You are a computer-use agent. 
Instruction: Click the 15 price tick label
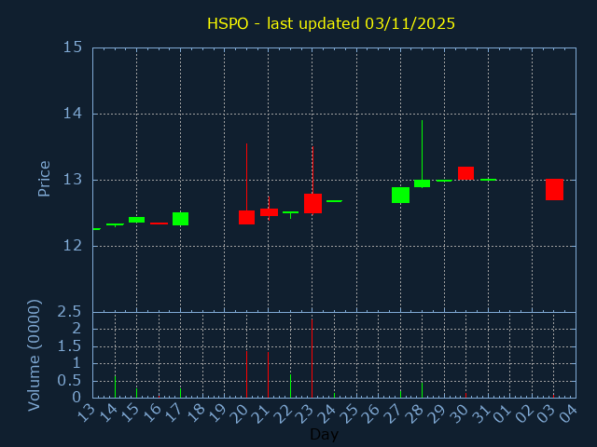[73, 47]
